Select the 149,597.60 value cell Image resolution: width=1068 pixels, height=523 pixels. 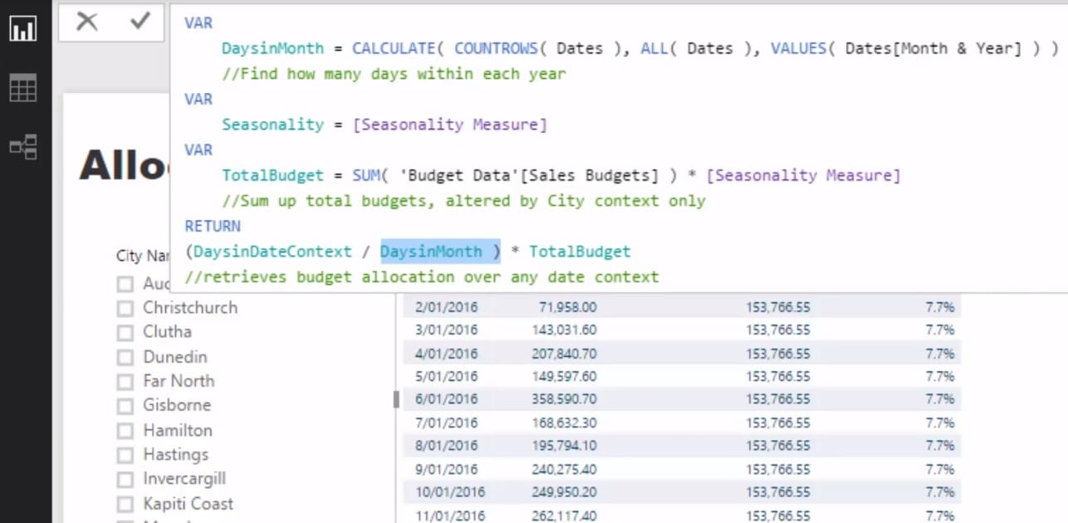[564, 376]
